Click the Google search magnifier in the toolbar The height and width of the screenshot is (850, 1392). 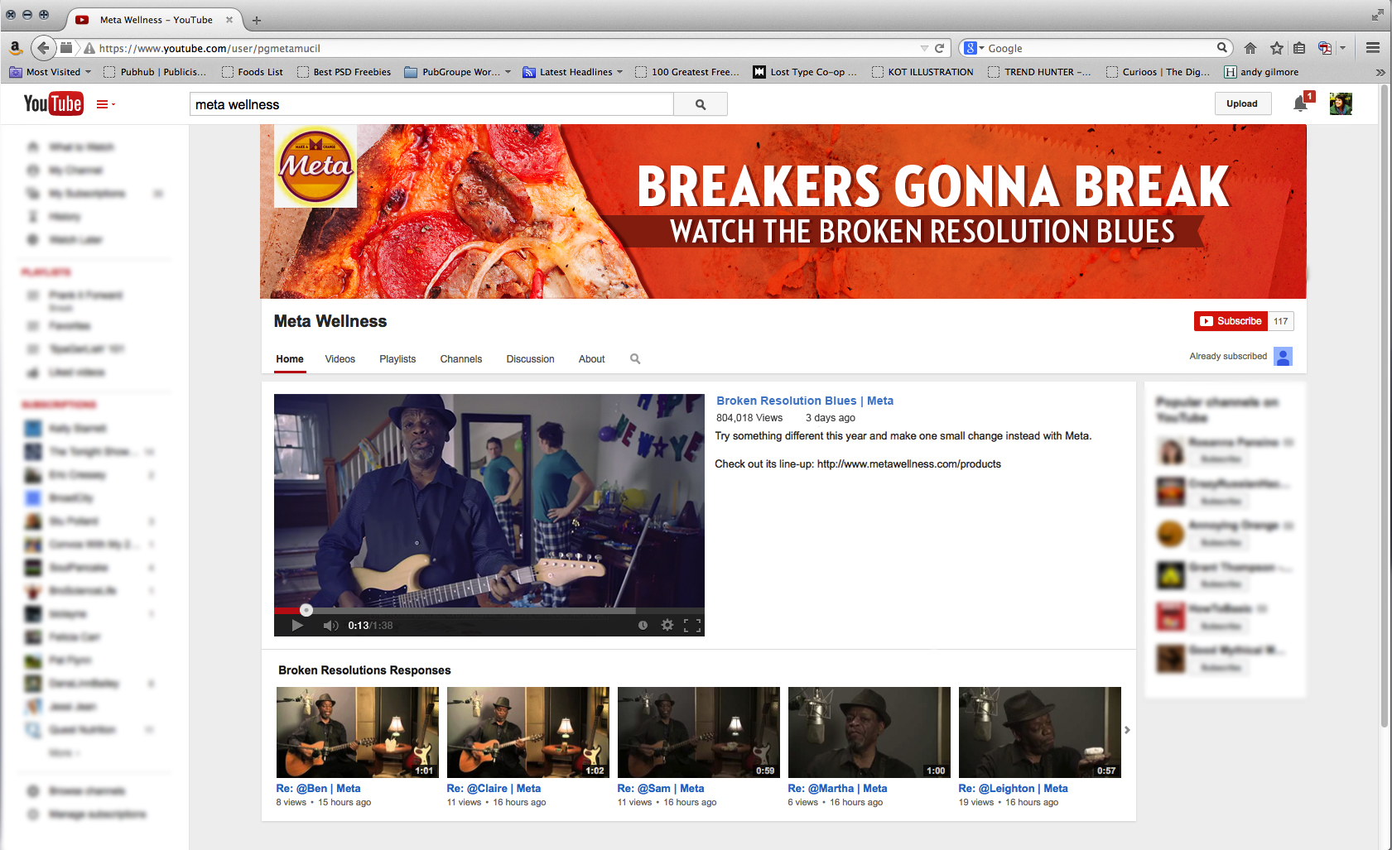[1221, 48]
